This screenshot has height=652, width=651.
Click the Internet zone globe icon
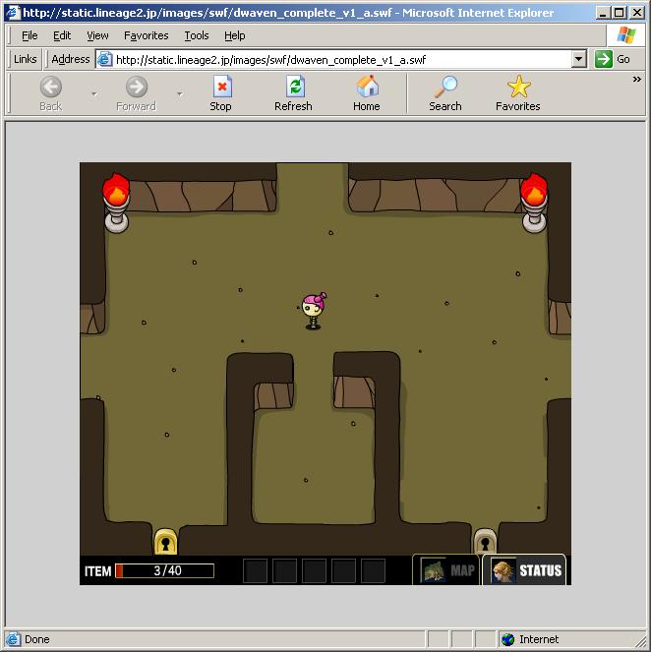(507, 639)
